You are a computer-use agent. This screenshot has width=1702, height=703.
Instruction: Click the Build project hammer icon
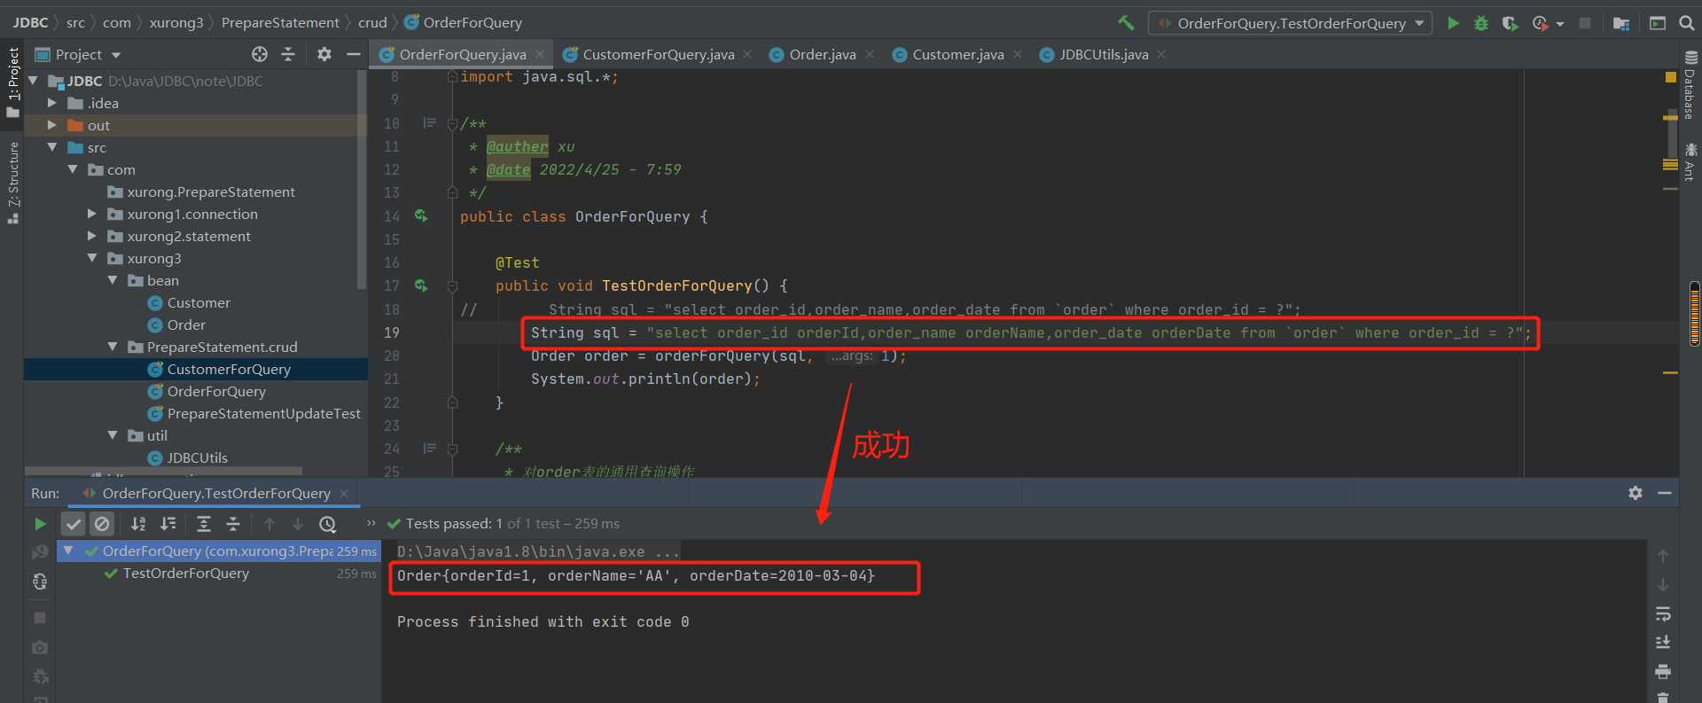pyautogui.click(x=1126, y=23)
